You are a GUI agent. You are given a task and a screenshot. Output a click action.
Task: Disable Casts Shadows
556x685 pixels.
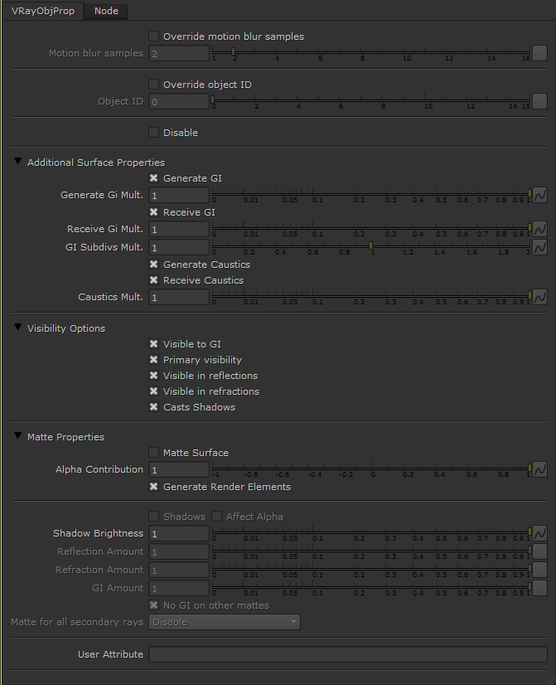click(153, 406)
